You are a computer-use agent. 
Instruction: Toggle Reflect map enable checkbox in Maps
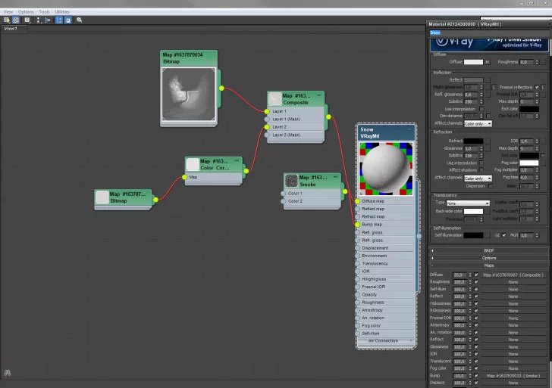point(476,296)
